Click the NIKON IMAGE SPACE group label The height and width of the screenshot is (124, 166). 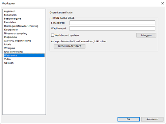click(x=63, y=18)
